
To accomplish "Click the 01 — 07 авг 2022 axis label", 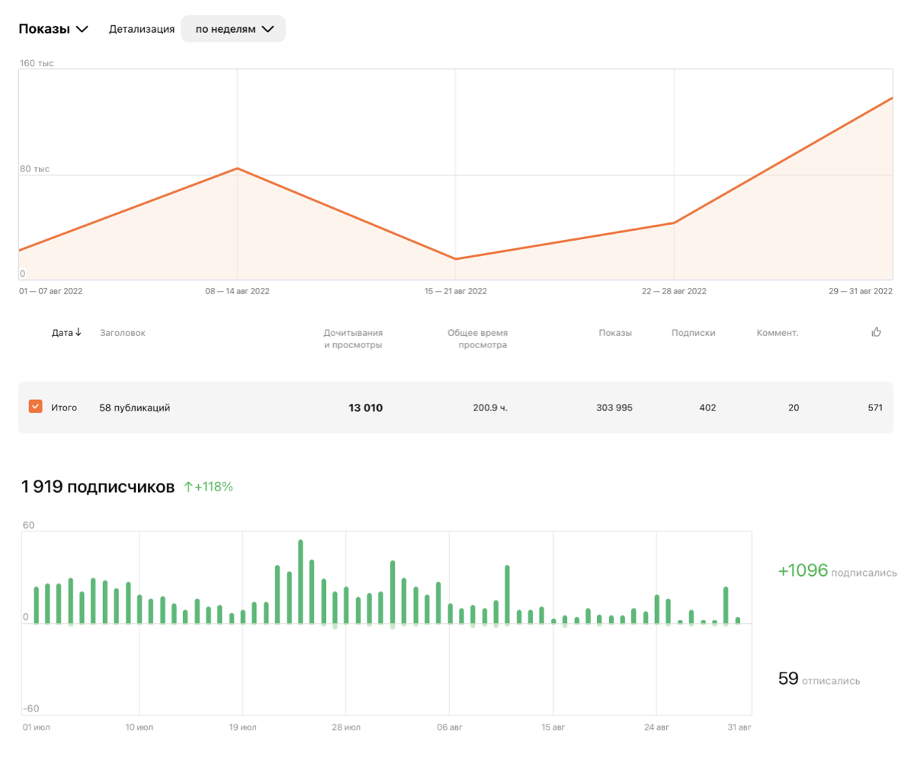I will pyautogui.click(x=50, y=291).
